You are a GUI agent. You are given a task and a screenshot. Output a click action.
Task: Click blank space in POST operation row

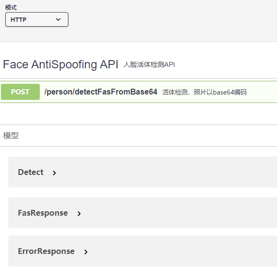point(261,92)
